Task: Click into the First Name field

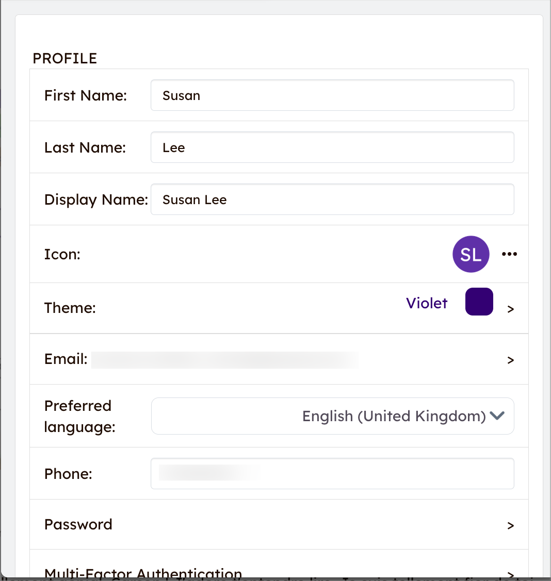Action: click(x=332, y=95)
